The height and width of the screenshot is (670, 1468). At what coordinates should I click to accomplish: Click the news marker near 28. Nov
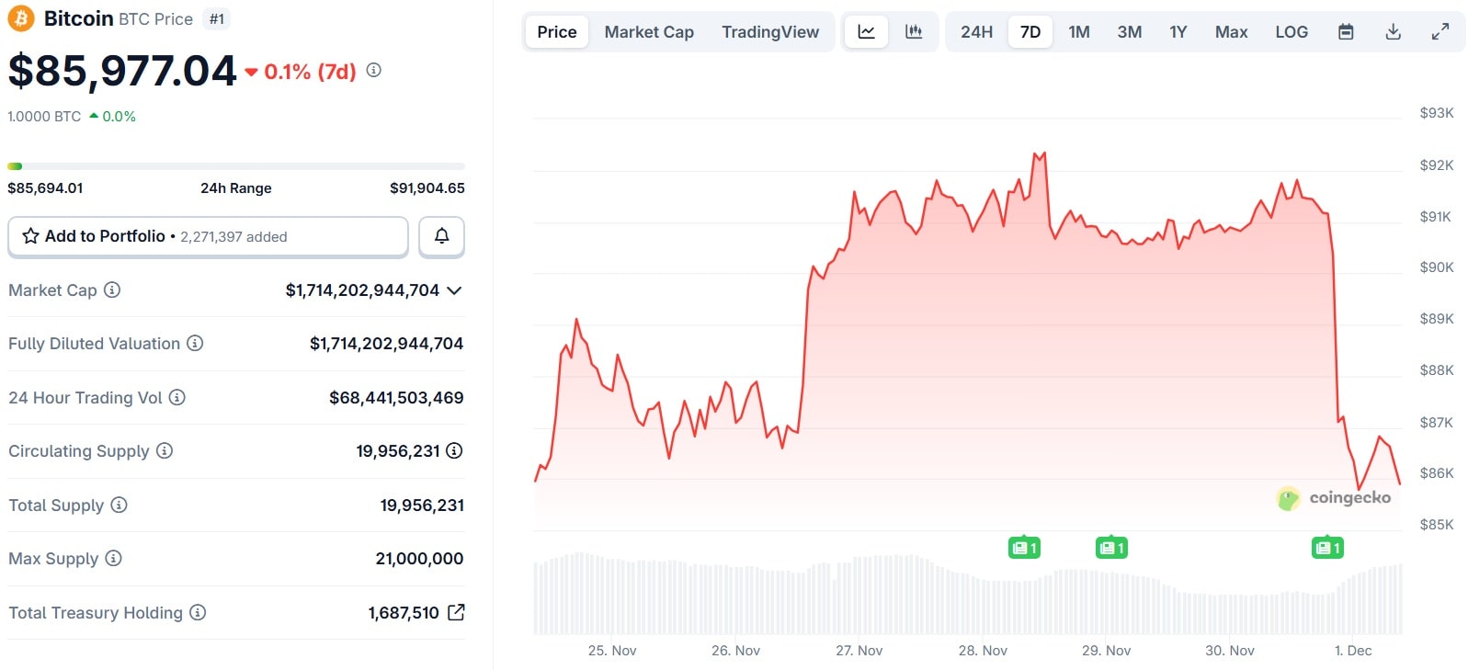click(x=1023, y=548)
